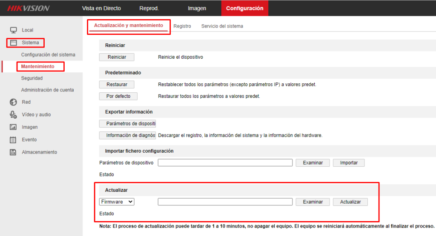The image size is (436, 236).
Task: Click Información de diagnóstico button
Action: pos(128,135)
